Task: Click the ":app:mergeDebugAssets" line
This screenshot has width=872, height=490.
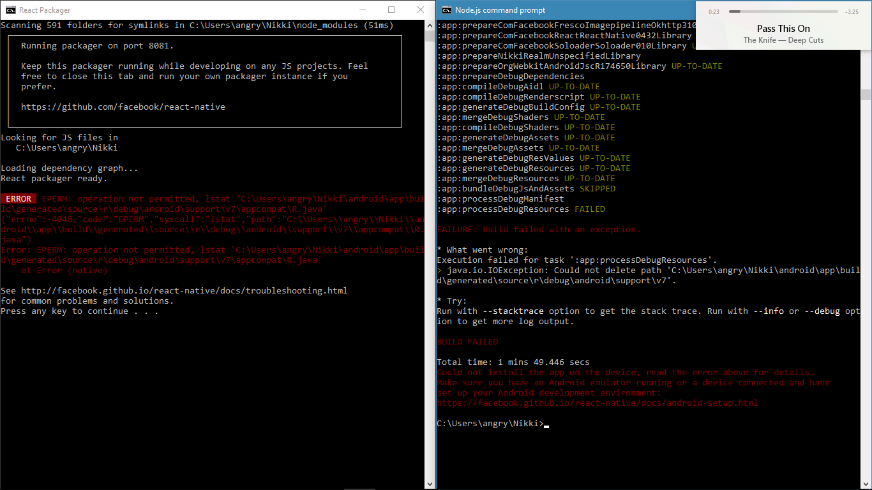Action: click(x=518, y=148)
